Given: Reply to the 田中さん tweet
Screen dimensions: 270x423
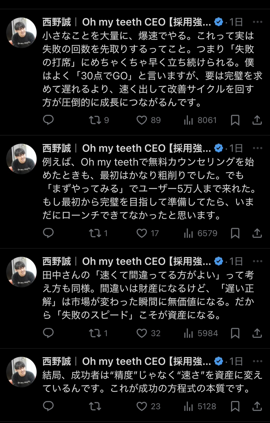Looking at the screenshot, I should point(48,333).
